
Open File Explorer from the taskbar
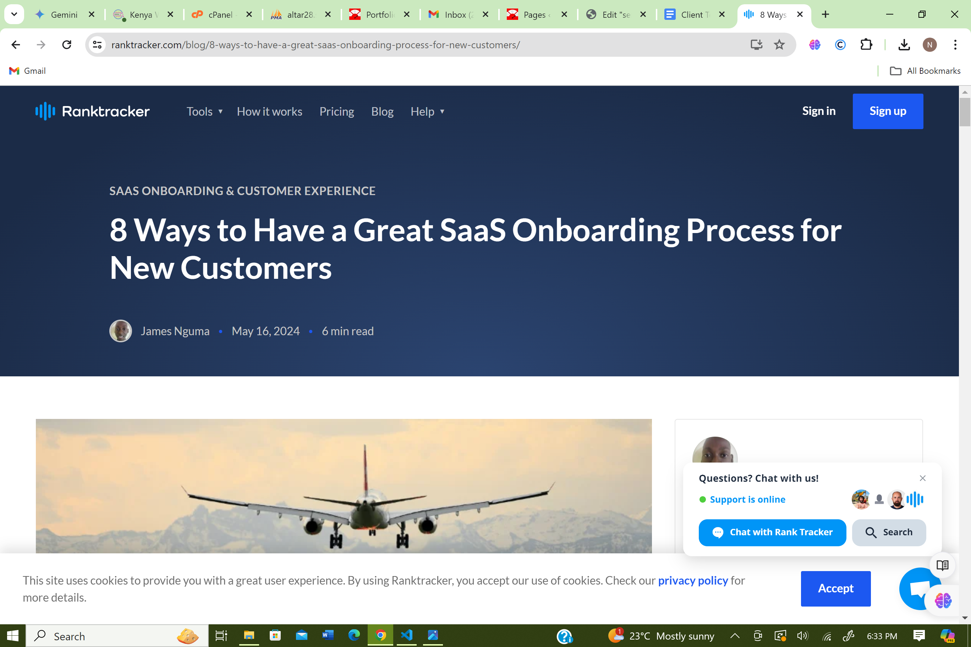coord(249,636)
